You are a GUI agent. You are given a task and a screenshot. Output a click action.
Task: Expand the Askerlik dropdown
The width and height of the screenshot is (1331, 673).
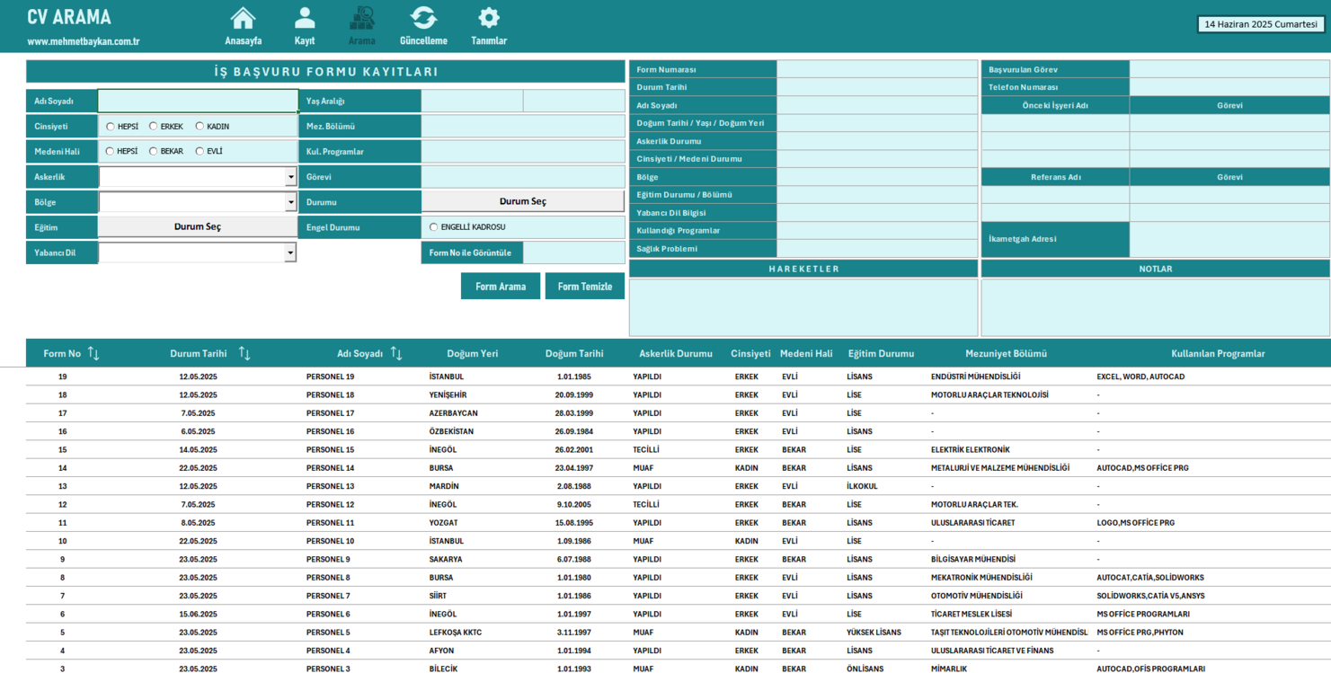click(290, 177)
